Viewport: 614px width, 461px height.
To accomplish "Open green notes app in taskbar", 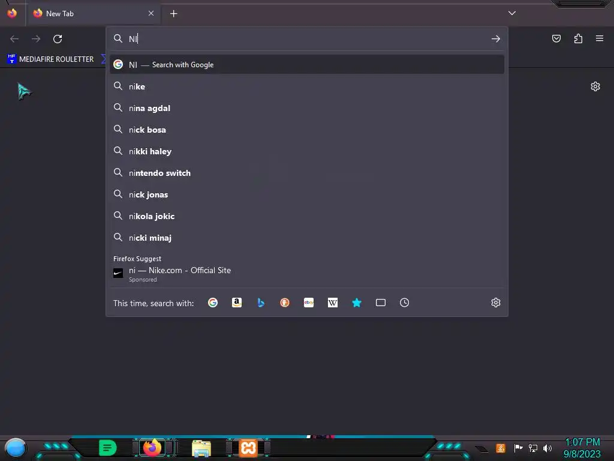I will (108, 448).
